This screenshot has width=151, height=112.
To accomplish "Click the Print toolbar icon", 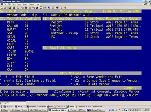I will [14, 8].
